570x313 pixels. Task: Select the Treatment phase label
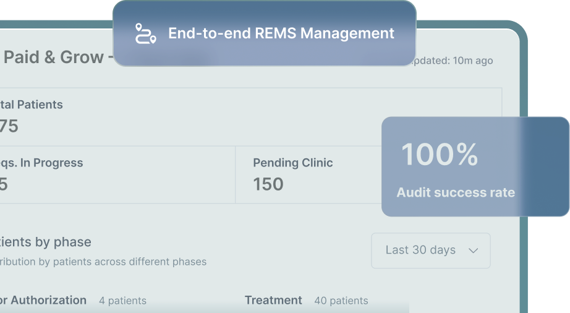(273, 300)
